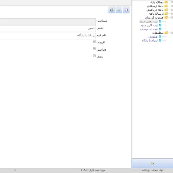Image resolution: width=173 pixels, height=173 pixels.
Task: Click the document icon beside عمومی
Action: [160, 36]
